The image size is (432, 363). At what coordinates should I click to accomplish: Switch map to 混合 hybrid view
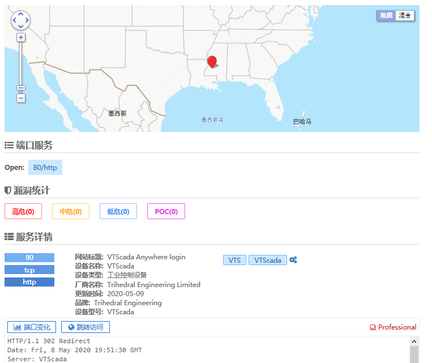(405, 15)
